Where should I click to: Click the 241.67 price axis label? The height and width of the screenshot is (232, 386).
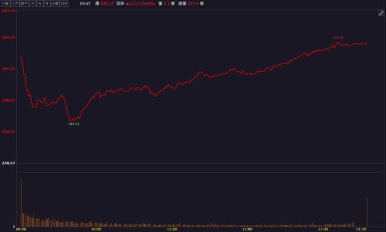pos(8,68)
